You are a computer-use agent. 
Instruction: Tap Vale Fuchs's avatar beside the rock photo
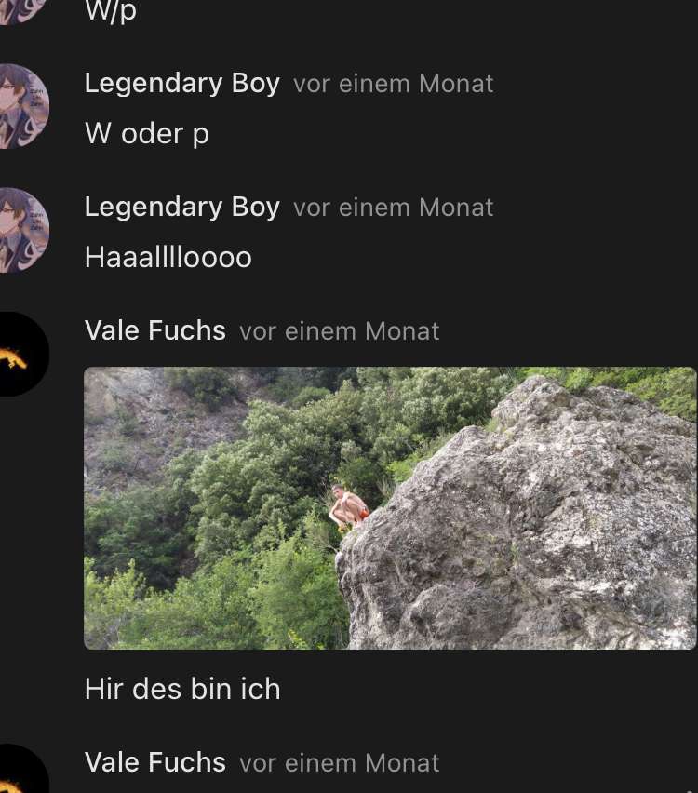click(x=23, y=354)
